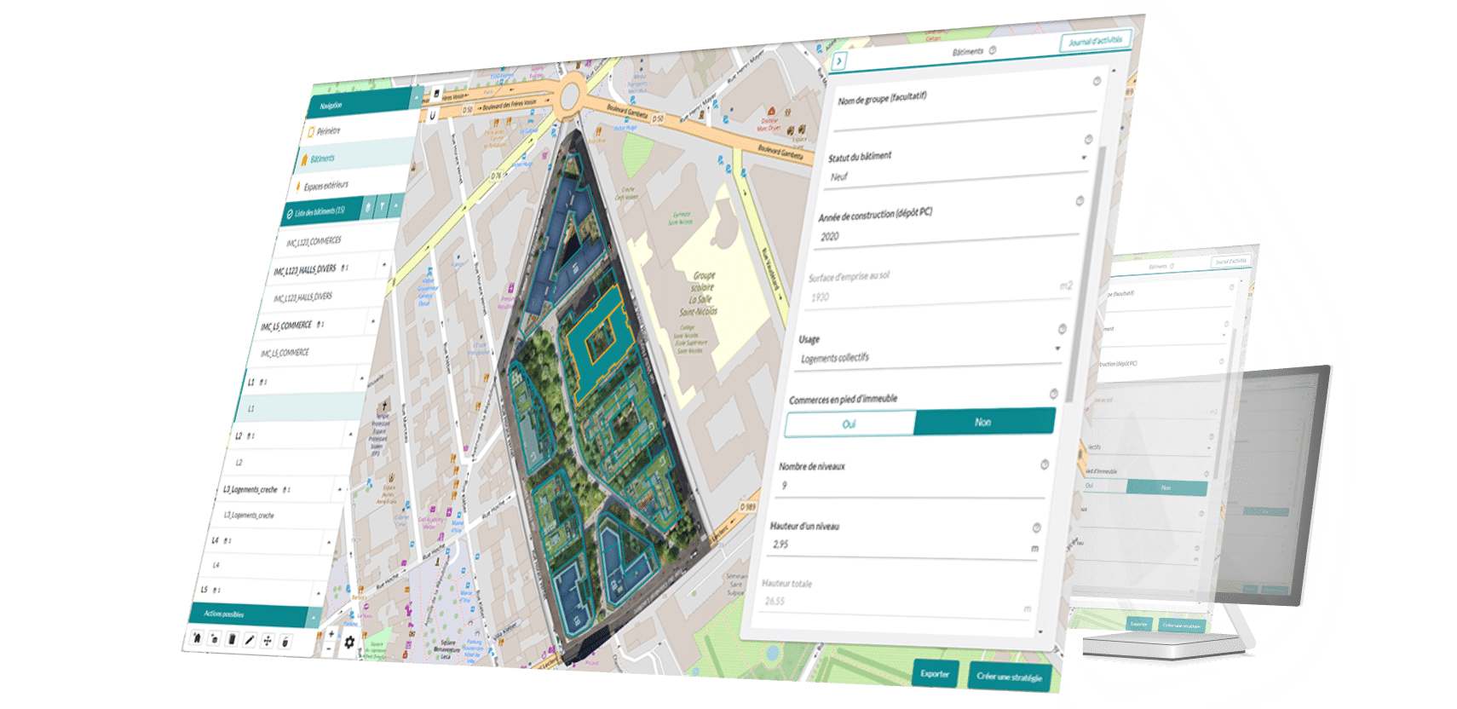Open Périmètre in Navigation
Image resolution: width=1457 pixels, height=709 pixels.
[361, 130]
